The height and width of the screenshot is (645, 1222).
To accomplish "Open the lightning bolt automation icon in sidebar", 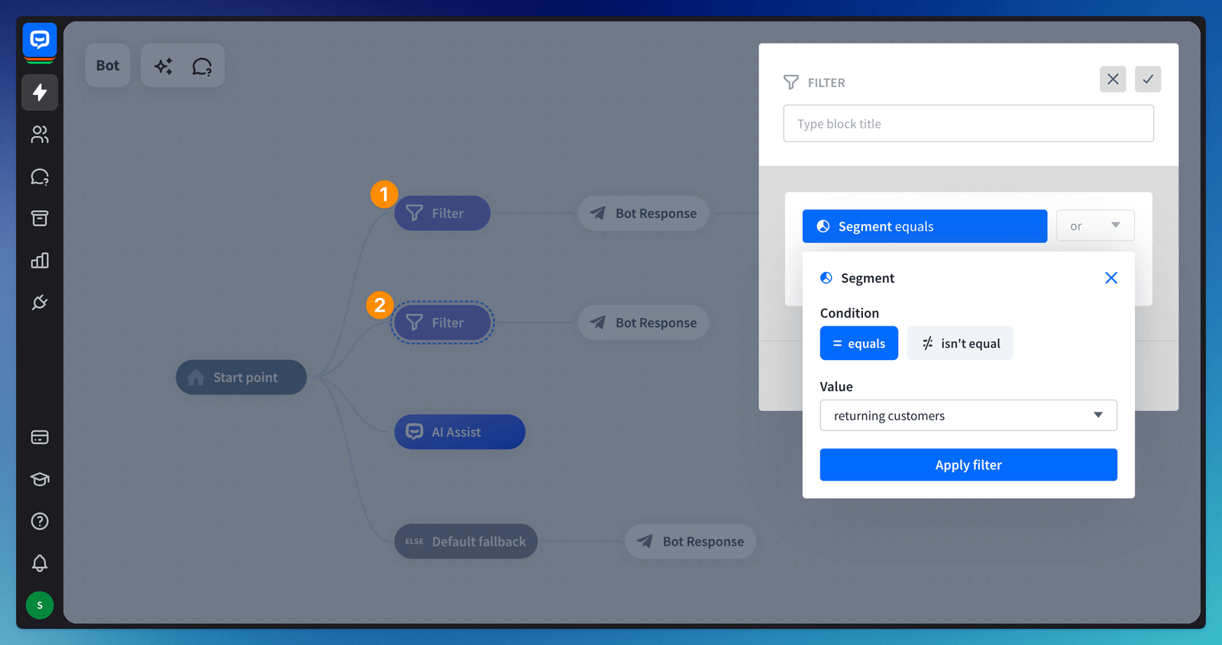I will pos(40,92).
